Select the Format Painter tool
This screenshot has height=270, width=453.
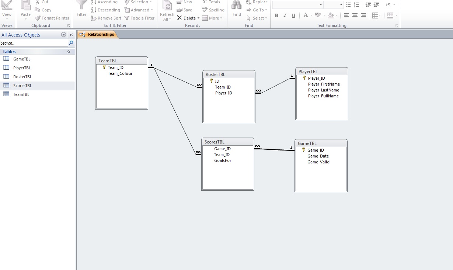(52, 18)
